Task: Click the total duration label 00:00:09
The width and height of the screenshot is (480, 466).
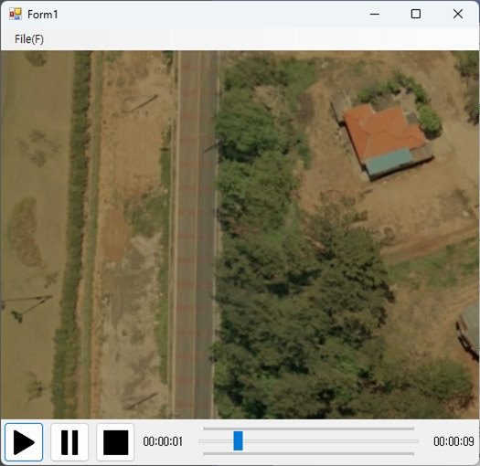Action: click(x=453, y=441)
